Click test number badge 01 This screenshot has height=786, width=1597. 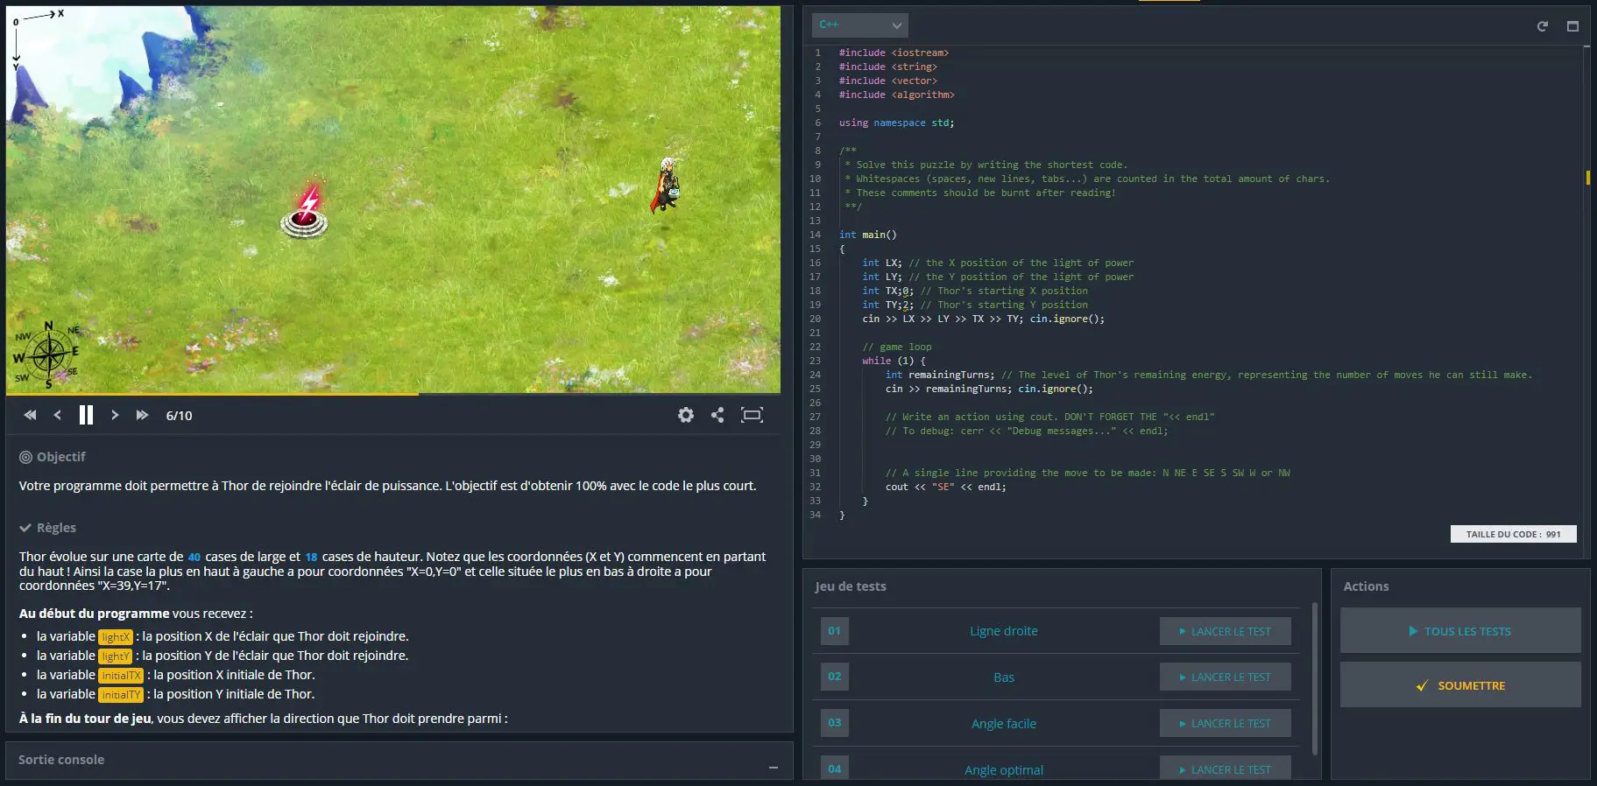pos(834,631)
